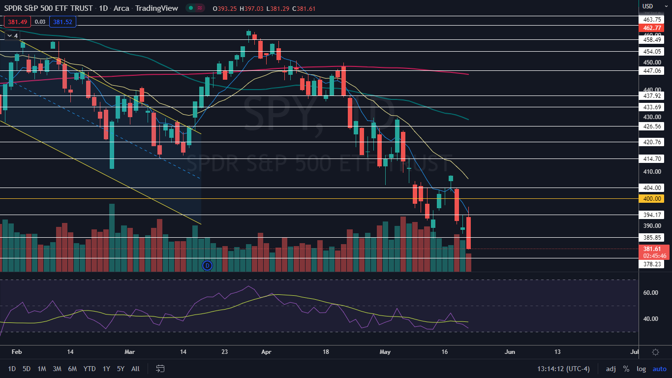Image resolution: width=672 pixels, height=378 pixels.
Task: Click the 404.00 price level label
Action: (652, 188)
